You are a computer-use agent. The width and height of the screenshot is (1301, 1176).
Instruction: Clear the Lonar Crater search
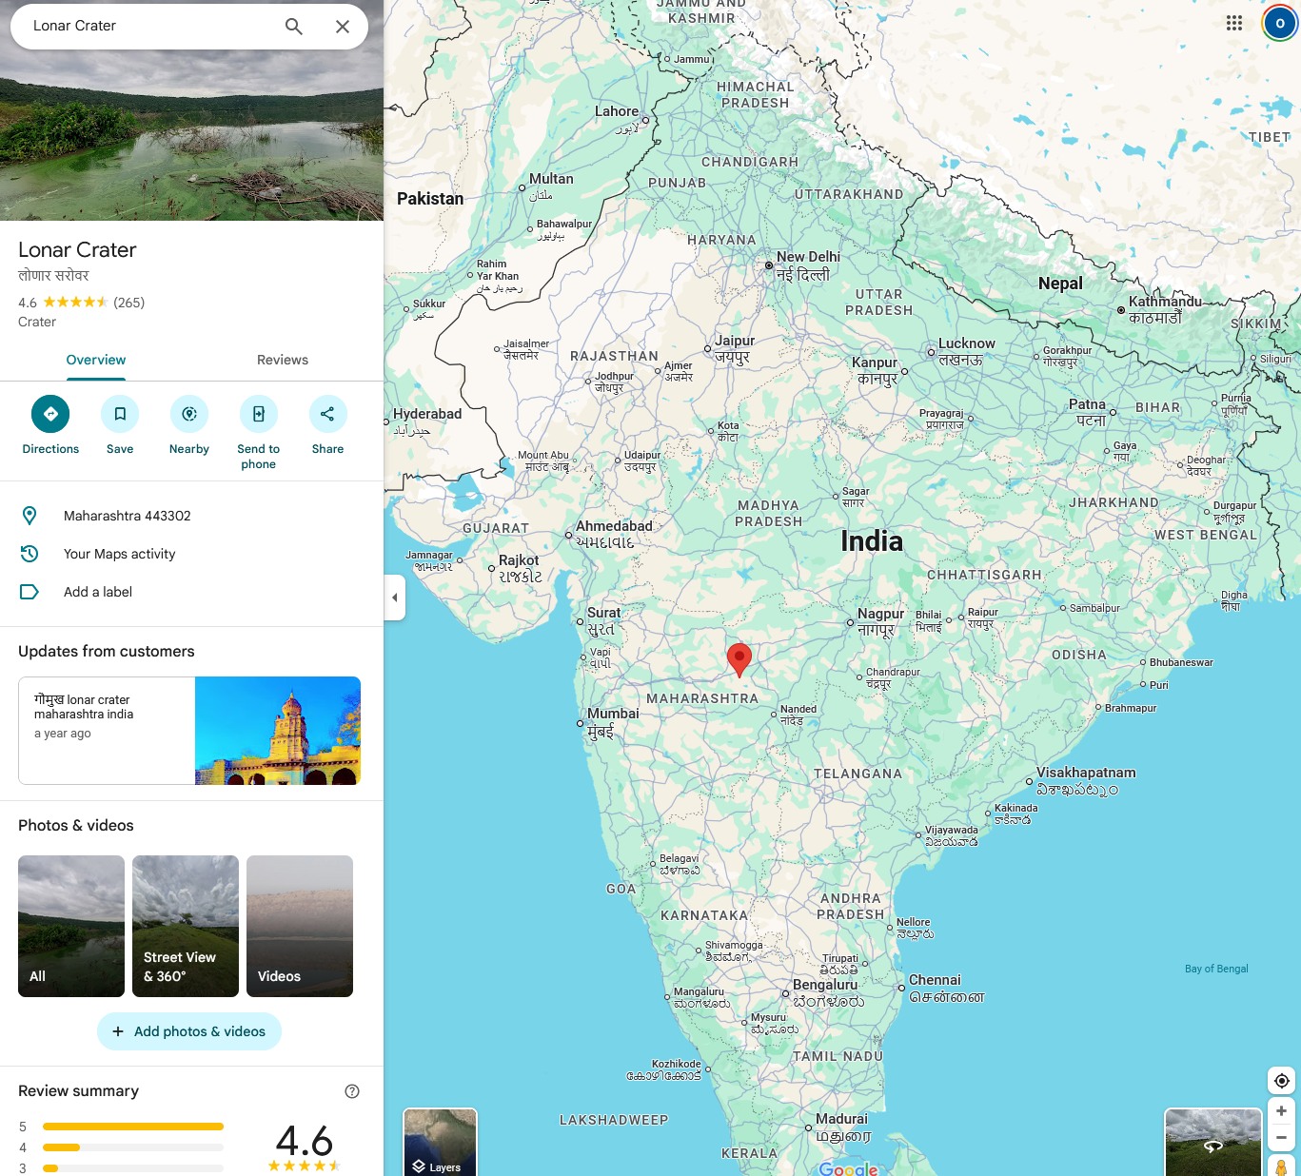pyautogui.click(x=343, y=27)
